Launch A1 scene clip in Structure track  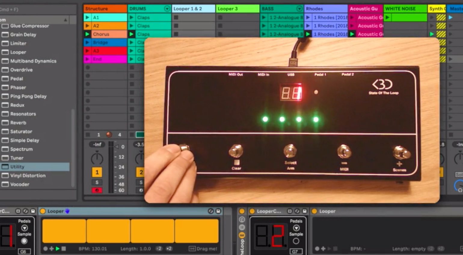coord(87,17)
